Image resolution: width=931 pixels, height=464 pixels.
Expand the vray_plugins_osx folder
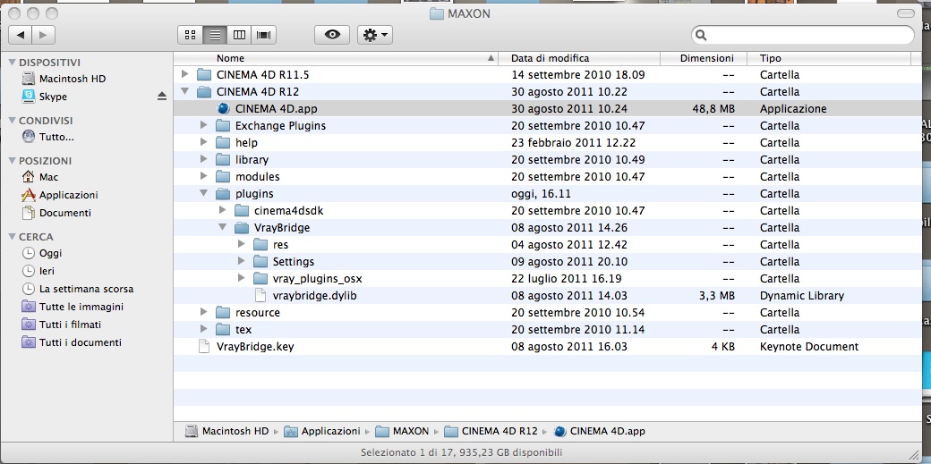click(x=241, y=278)
